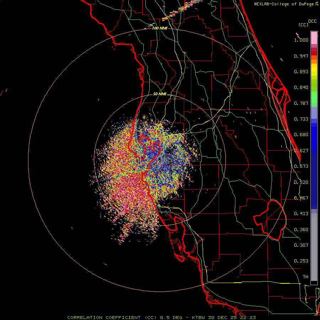The height and width of the screenshot is (320, 320).
Task: Select the 0.840 scale value
Action: (x=301, y=87)
